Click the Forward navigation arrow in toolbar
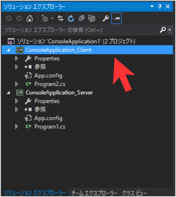The height and width of the screenshot is (197, 176). (x=19, y=18)
